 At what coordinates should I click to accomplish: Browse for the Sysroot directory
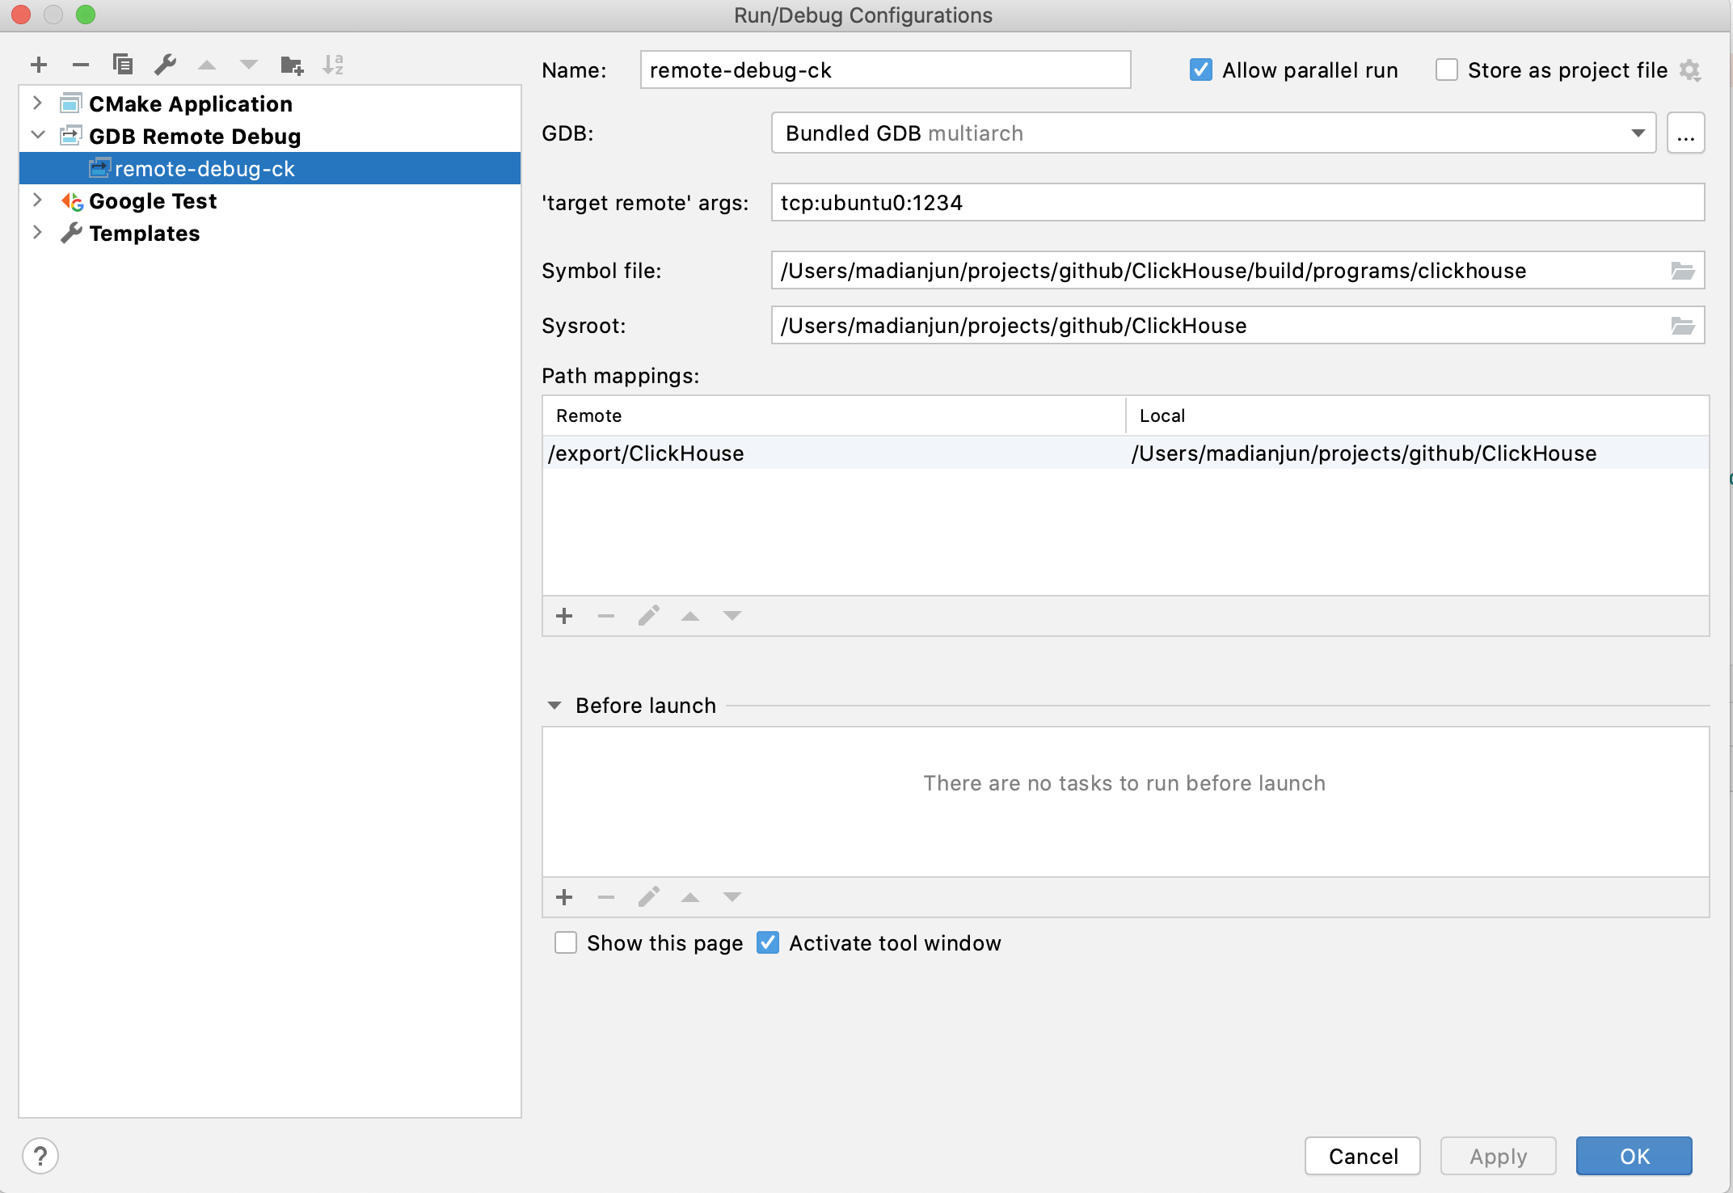click(1684, 325)
